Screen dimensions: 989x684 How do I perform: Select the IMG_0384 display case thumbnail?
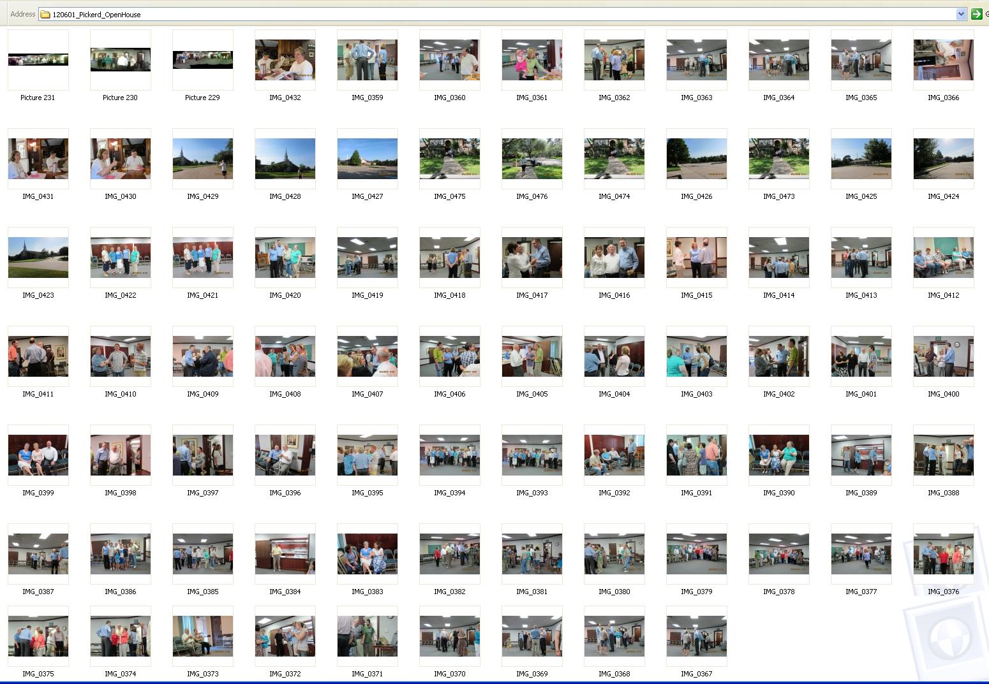coord(285,554)
